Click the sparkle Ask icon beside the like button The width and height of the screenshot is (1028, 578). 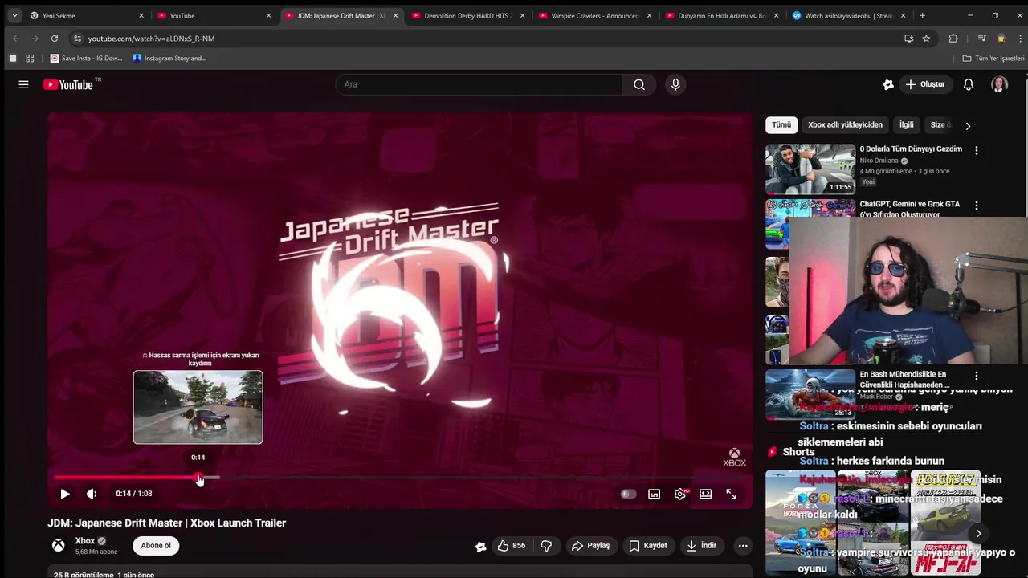480,546
